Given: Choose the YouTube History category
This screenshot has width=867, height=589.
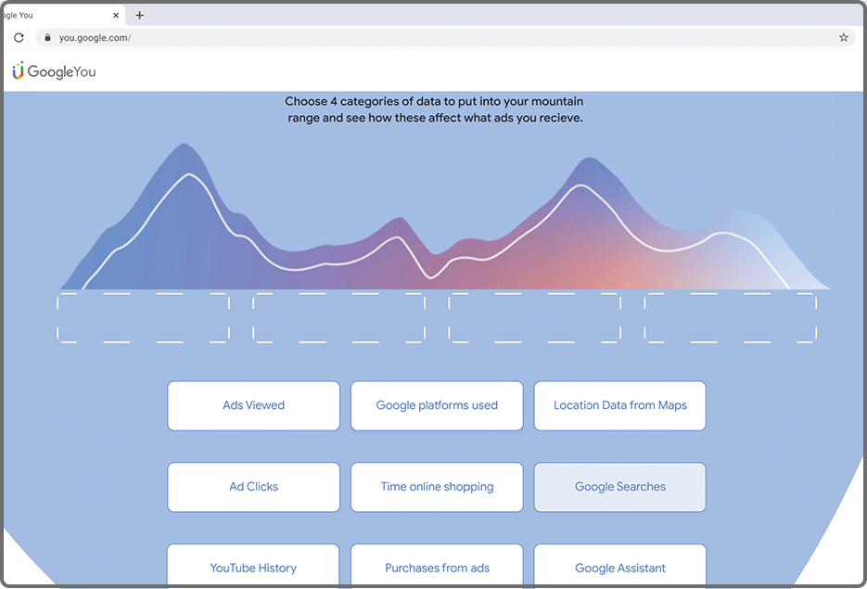Looking at the screenshot, I should coord(253,565).
